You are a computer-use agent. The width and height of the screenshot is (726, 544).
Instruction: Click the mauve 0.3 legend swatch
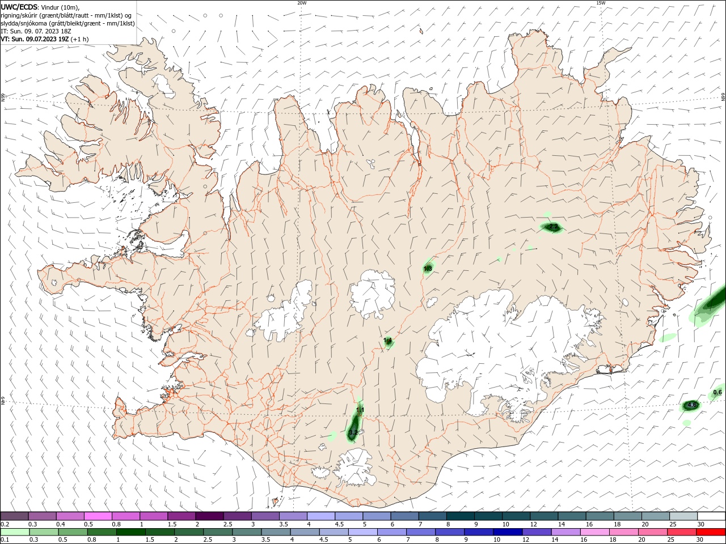tap(43, 516)
